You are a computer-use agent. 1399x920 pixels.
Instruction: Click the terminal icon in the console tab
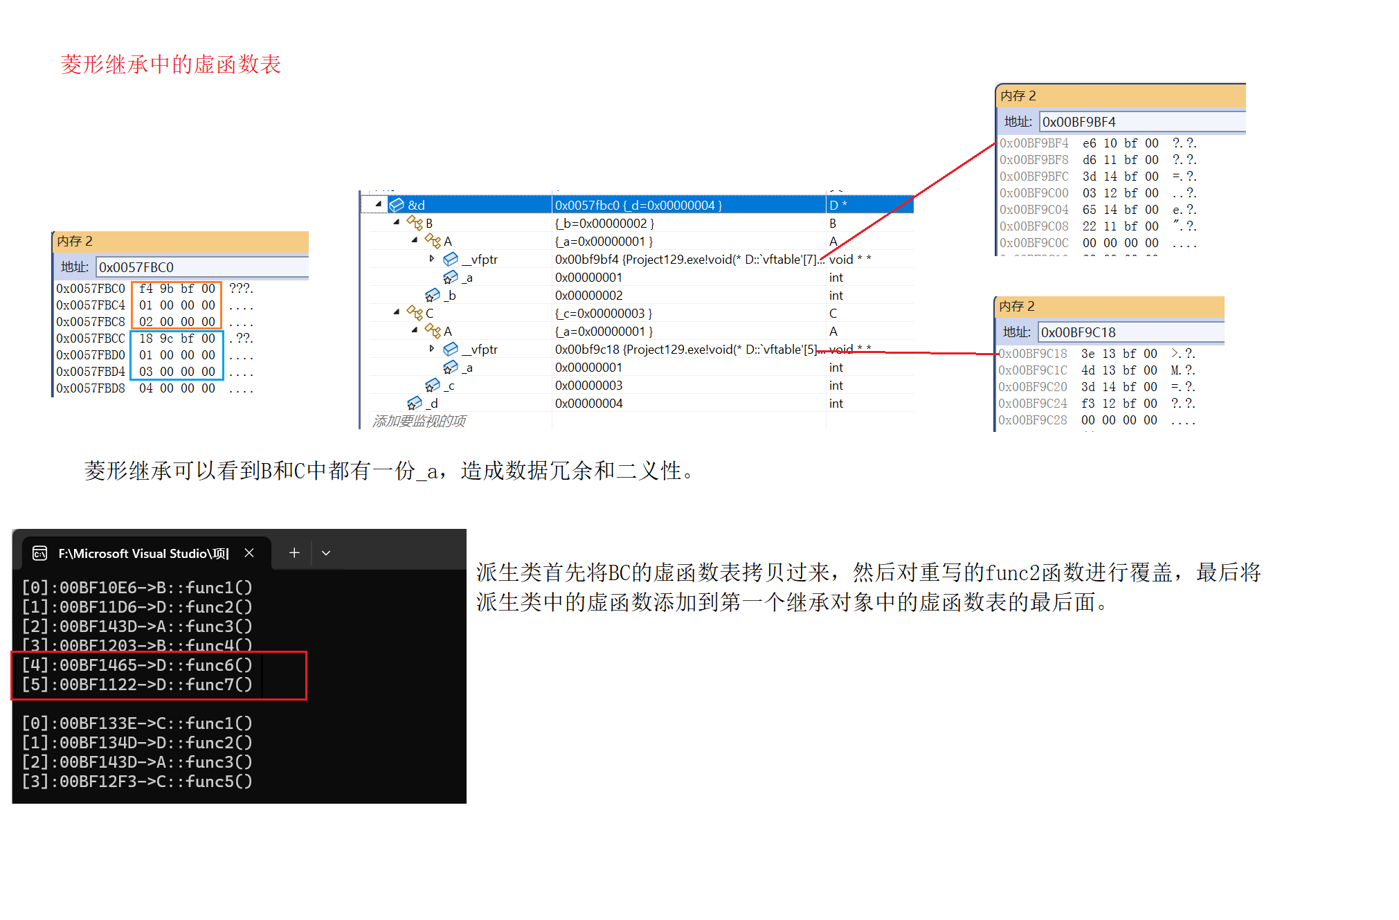(40, 553)
